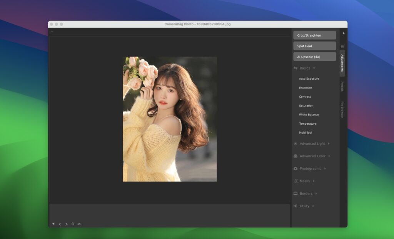Click the next arrow in bottom tray
This screenshot has width=394, height=239.
click(x=66, y=224)
